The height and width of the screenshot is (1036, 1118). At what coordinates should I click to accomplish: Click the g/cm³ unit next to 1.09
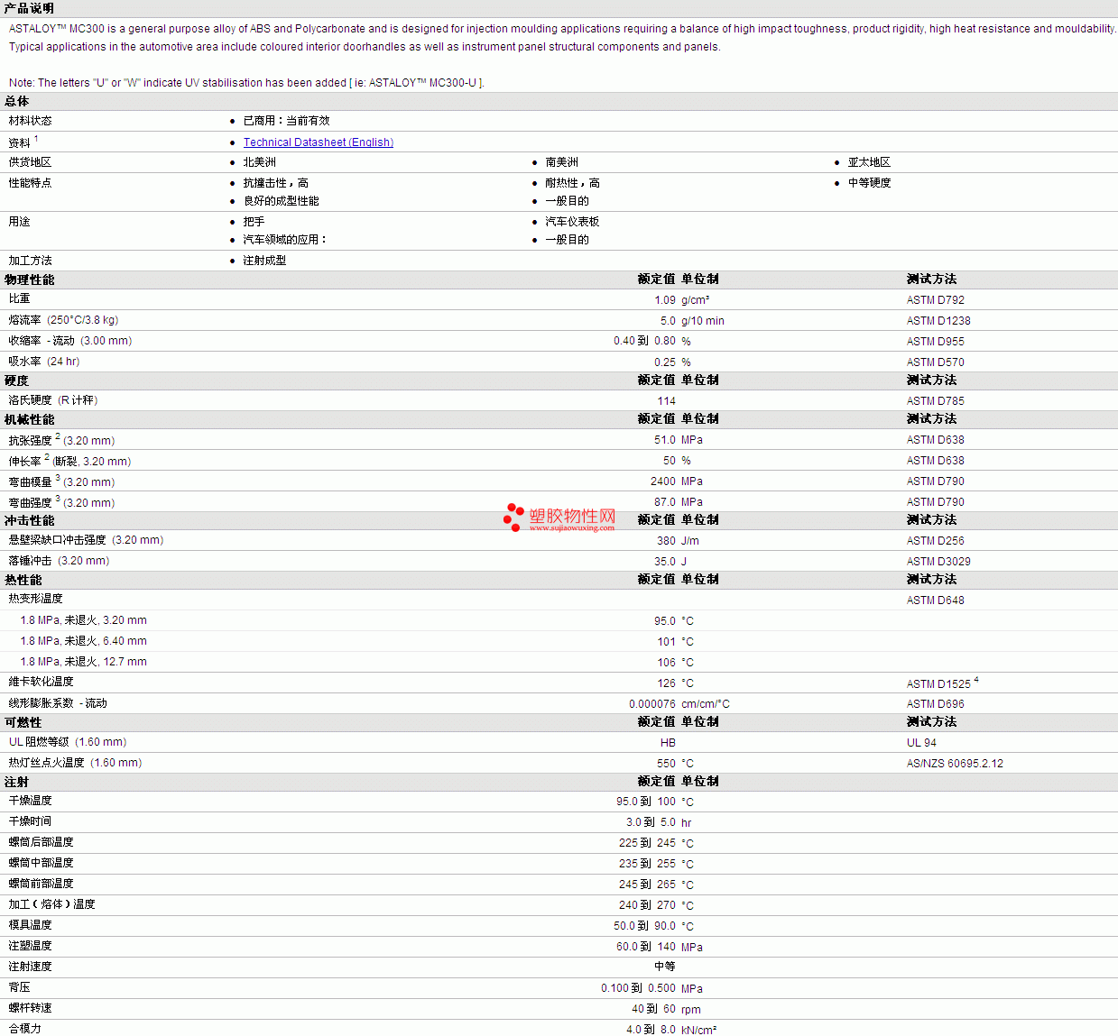695,300
